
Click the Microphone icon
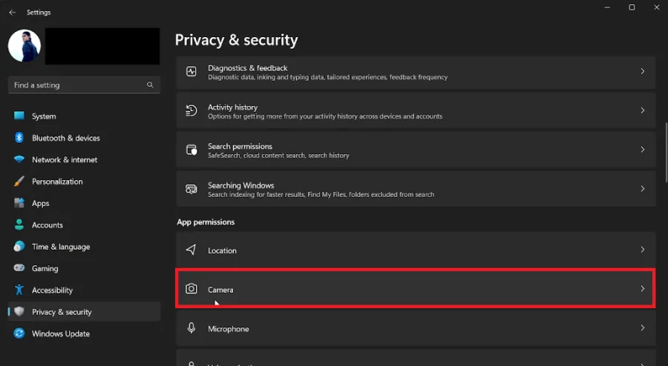pyautogui.click(x=191, y=327)
